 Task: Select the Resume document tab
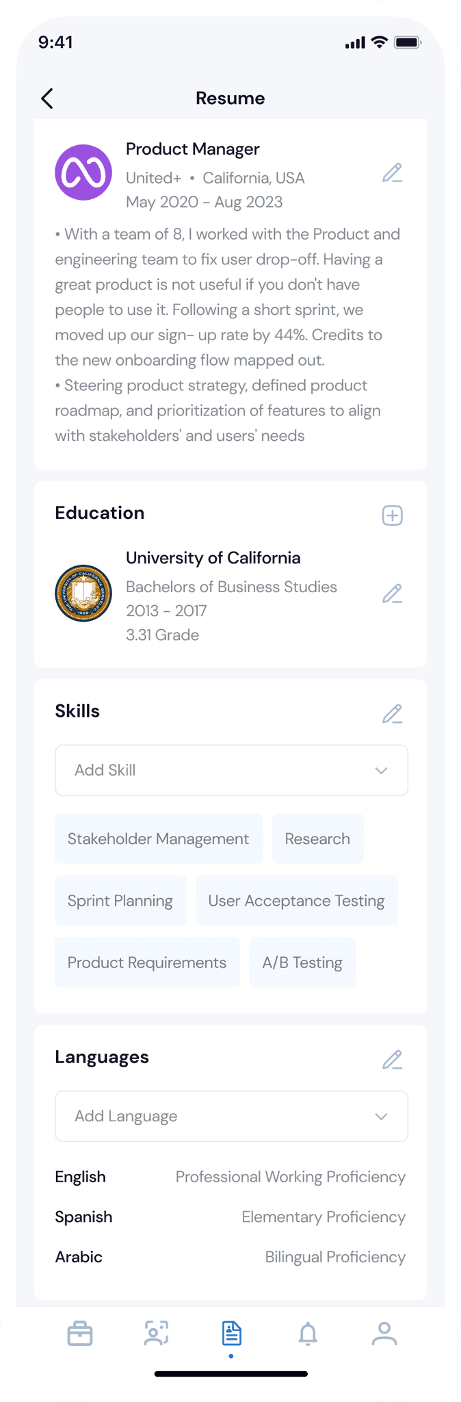pyautogui.click(x=231, y=1334)
